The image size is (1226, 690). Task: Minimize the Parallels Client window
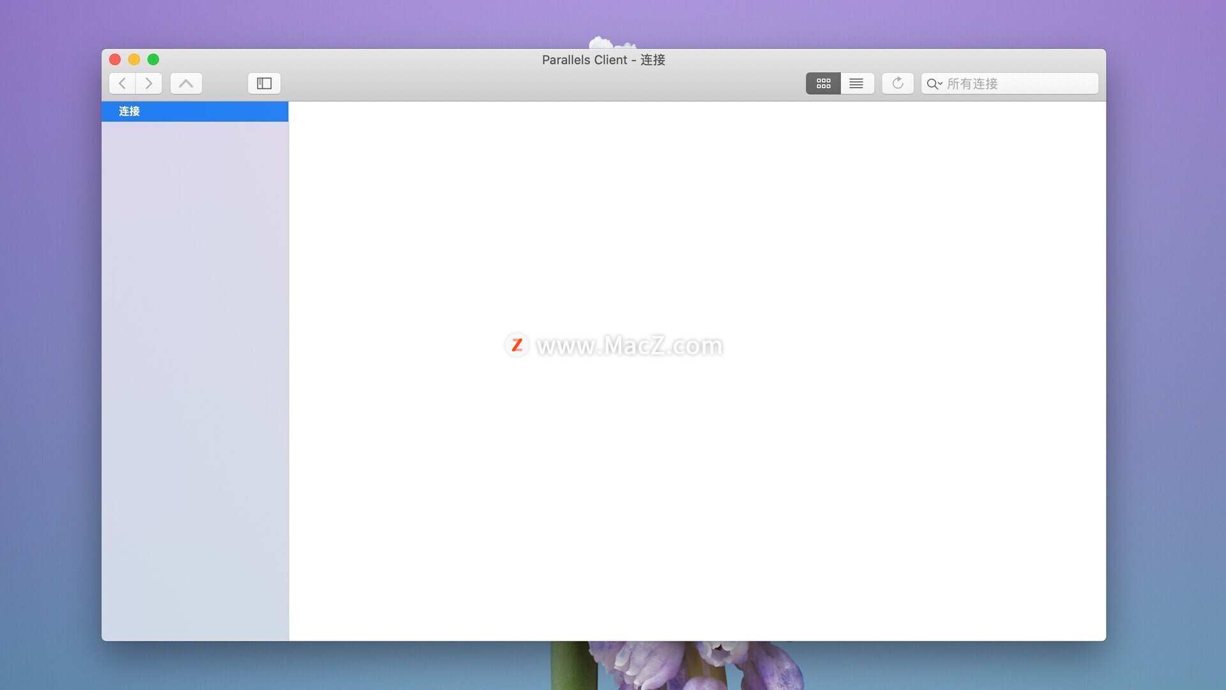click(x=134, y=59)
